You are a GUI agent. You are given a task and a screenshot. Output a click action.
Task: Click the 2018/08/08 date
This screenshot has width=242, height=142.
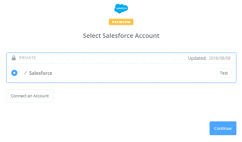point(220,58)
